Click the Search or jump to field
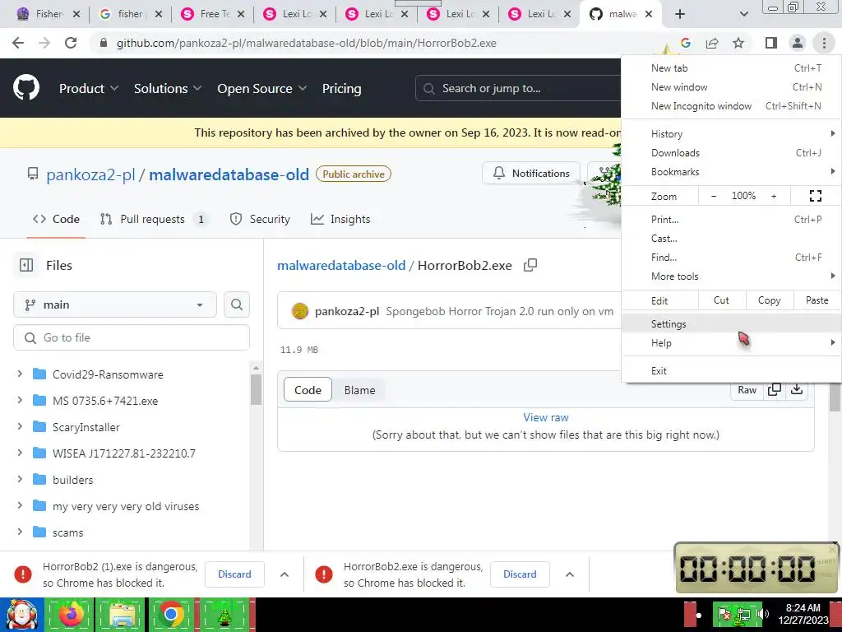 (518, 88)
